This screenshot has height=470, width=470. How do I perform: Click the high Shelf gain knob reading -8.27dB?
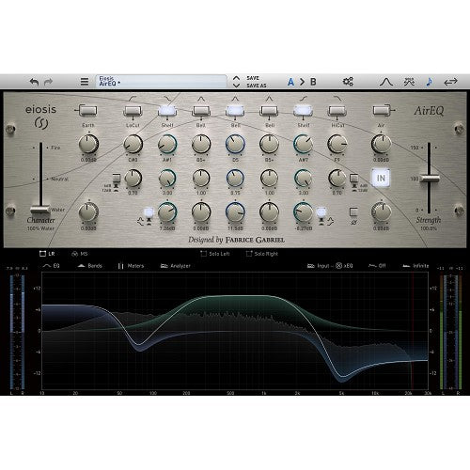click(303, 212)
